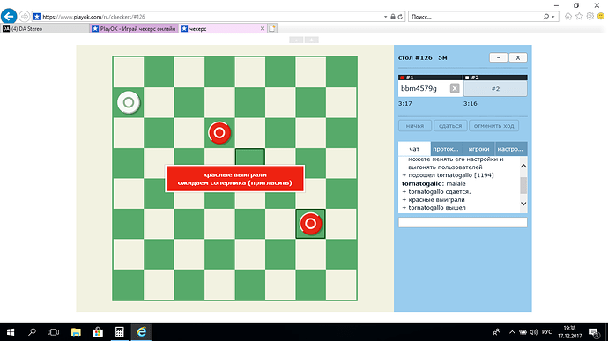The image size is (608, 341).
Task: Switch to the протокол tab
Action: tap(446, 149)
